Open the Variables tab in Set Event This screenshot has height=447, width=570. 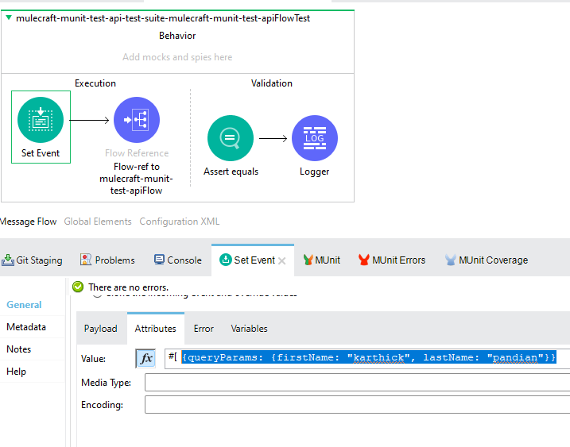[x=249, y=328]
